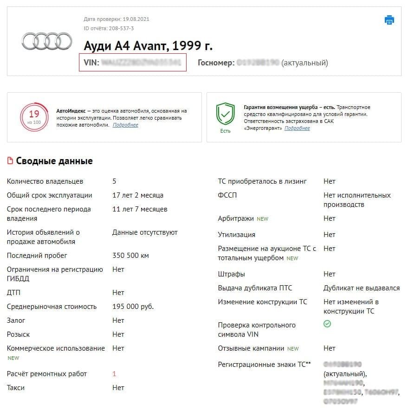This screenshot has width=408, height=410.
Task: Click the Сводные данные document icon
Action: coord(10,161)
